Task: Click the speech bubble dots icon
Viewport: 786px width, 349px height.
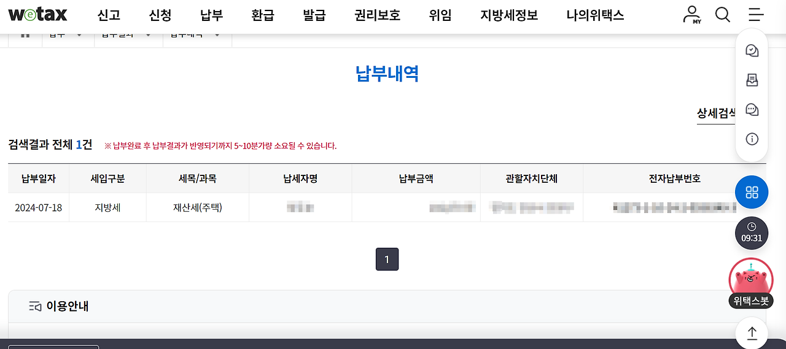Action: click(x=752, y=110)
